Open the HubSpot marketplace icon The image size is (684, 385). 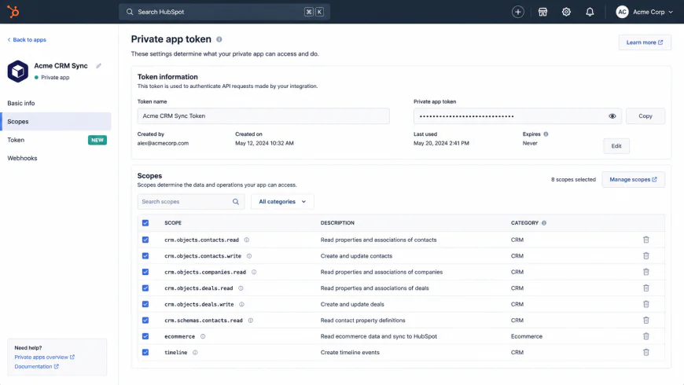[x=542, y=12]
